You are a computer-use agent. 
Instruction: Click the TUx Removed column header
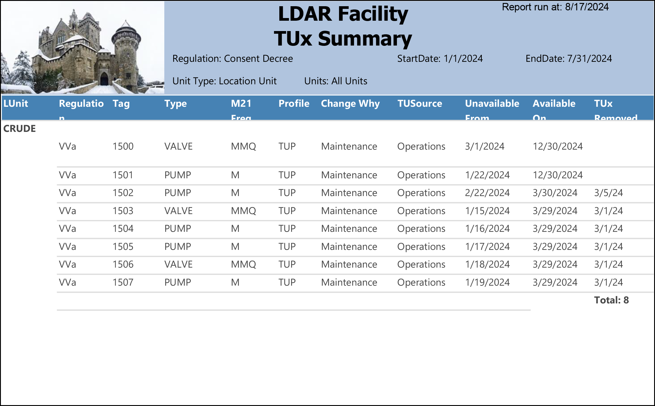[616, 109]
